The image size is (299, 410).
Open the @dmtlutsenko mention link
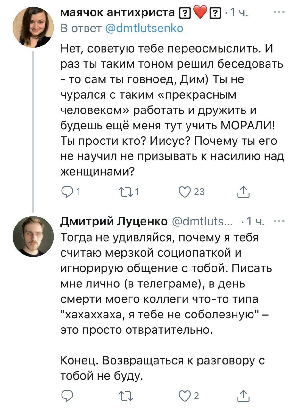[144, 29]
